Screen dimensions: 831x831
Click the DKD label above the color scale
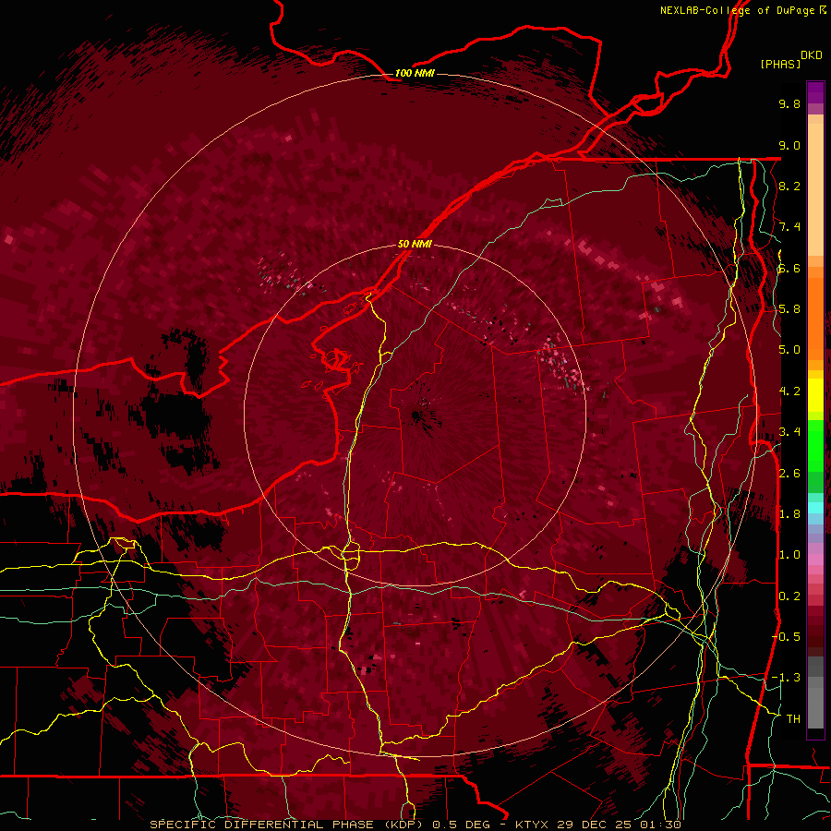tap(811, 55)
